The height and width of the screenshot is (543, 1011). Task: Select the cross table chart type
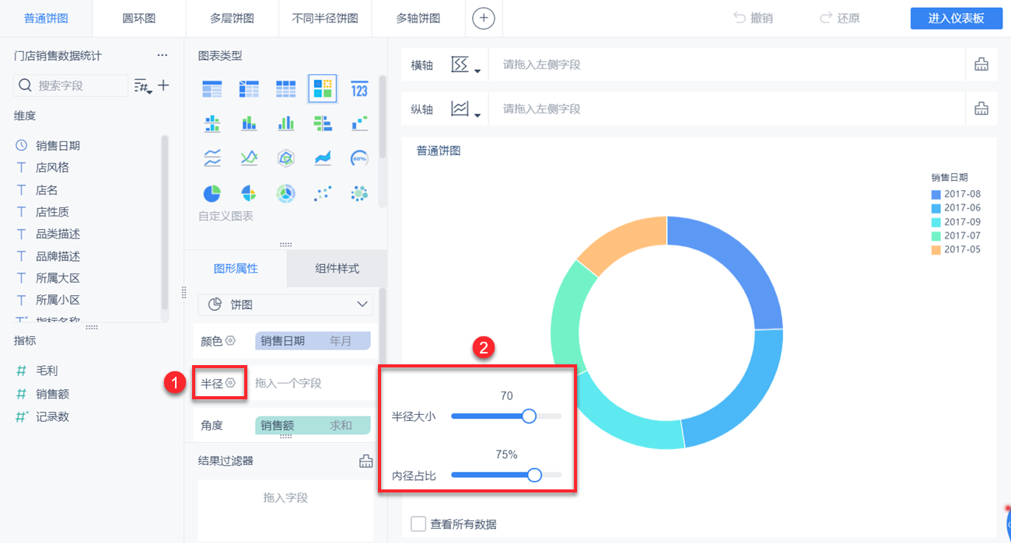coord(249,89)
